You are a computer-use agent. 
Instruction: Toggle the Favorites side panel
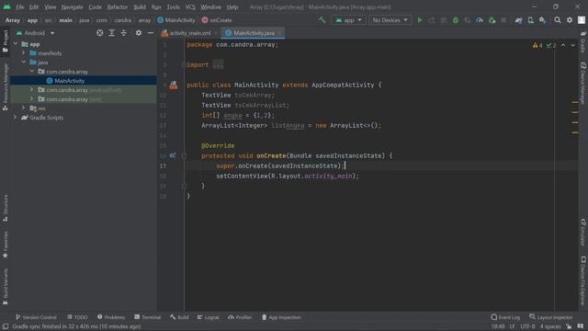point(6,245)
